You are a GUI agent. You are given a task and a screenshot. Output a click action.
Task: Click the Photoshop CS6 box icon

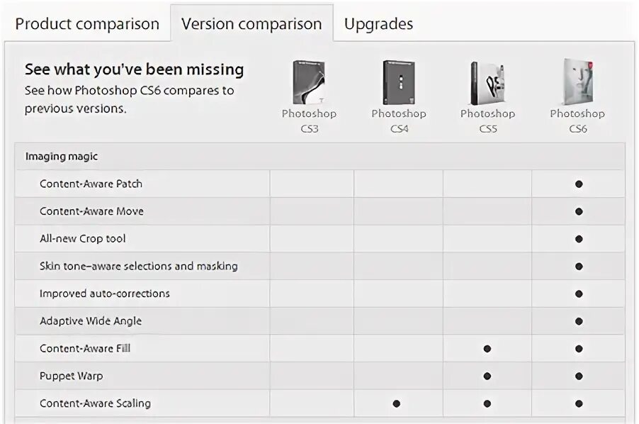tap(577, 82)
